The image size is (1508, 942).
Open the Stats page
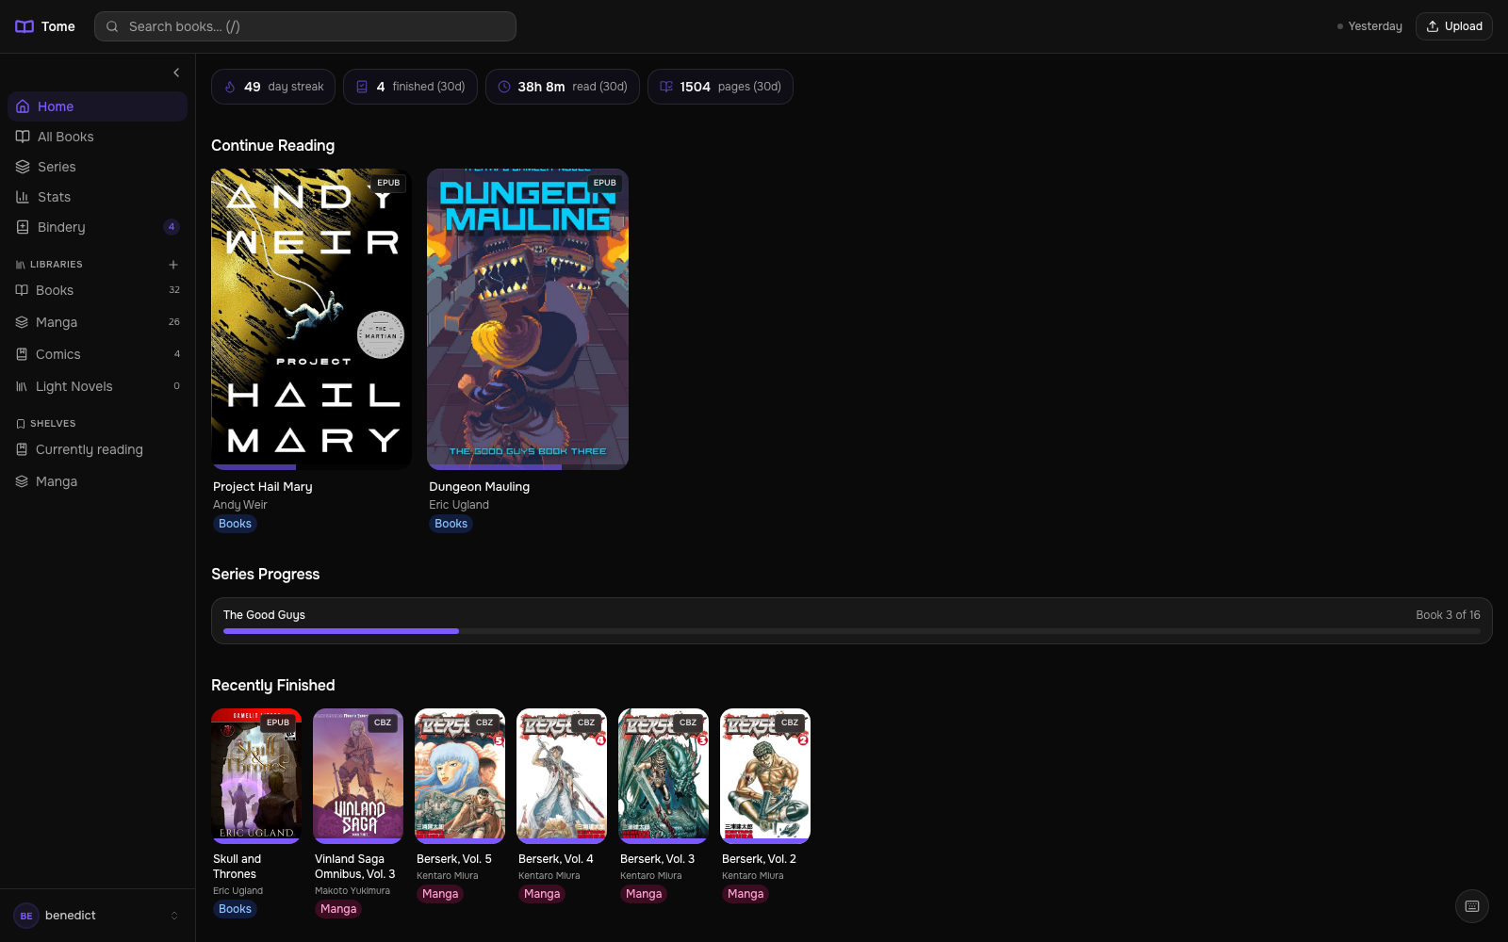click(97, 197)
